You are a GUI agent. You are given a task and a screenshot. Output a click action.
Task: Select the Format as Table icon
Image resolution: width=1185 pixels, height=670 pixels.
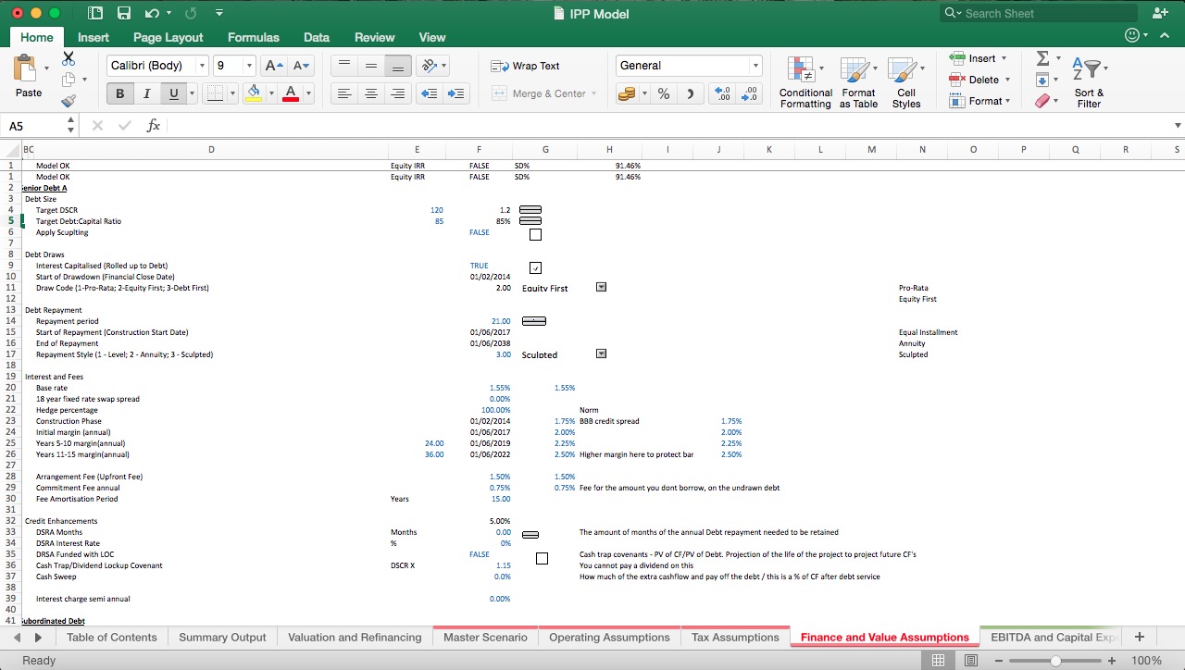[x=857, y=81]
